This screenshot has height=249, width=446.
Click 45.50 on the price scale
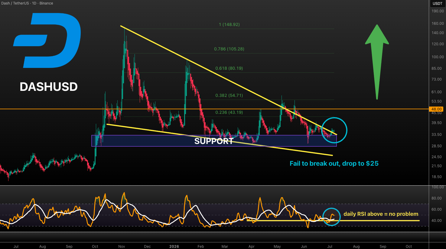(437, 113)
